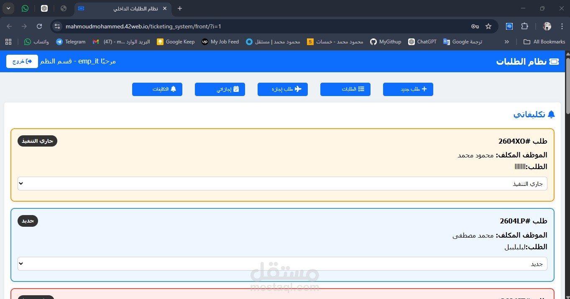Click the جديد status badge

[28, 221]
